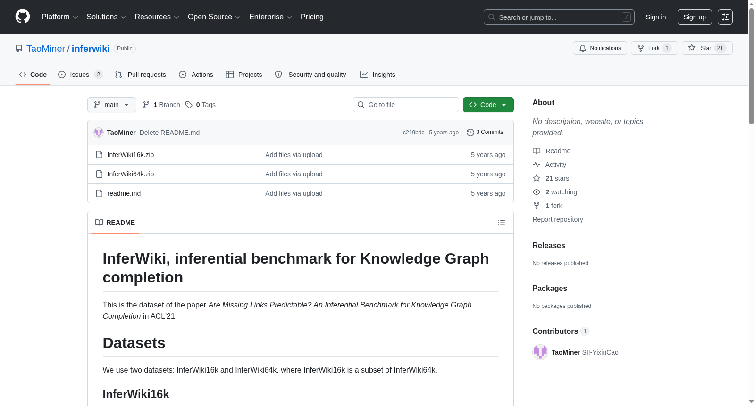
Task: Expand the Platform menu
Action: 59,17
